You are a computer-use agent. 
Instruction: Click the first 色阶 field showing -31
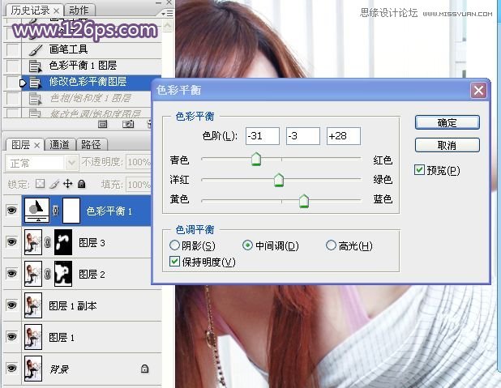pyautogui.click(x=263, y=136)
